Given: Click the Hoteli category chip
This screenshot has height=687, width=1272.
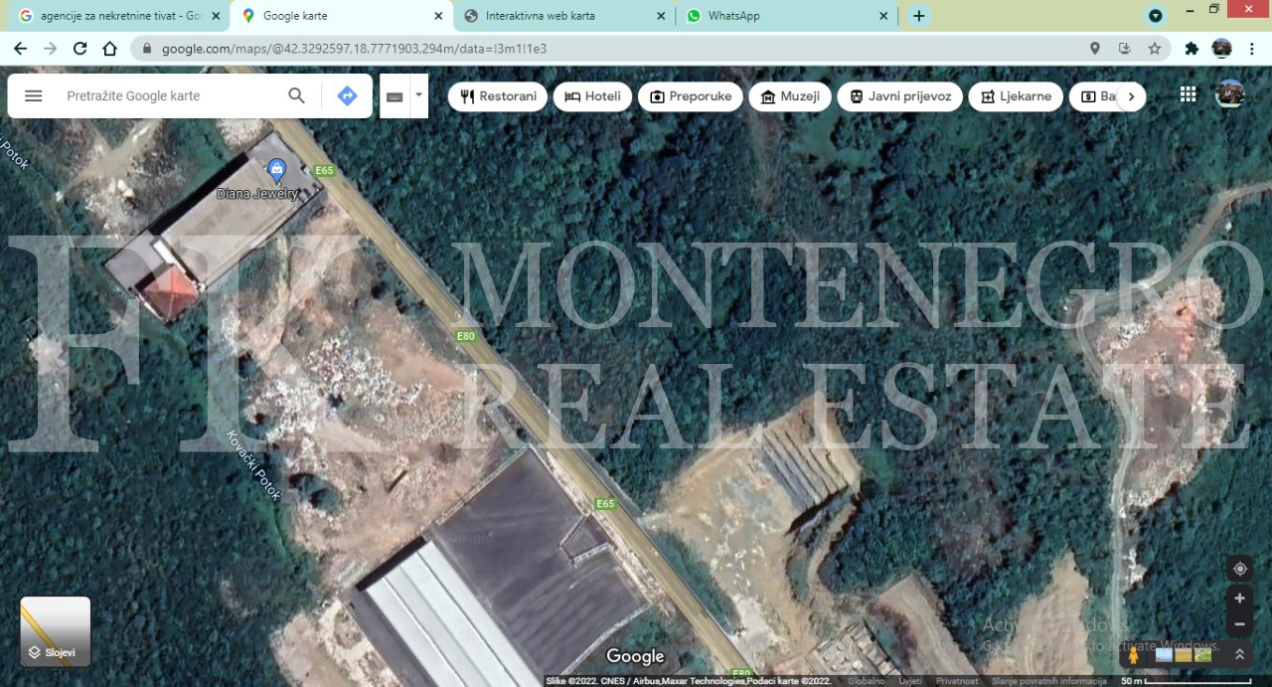Looking at the screenshot, I should tap(592, 96).
